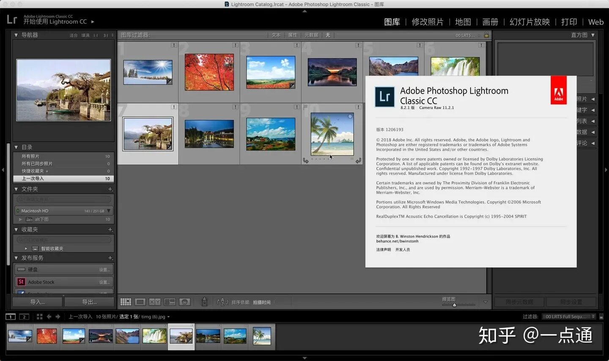Click second window display button 2
This screenshot has height=361, width=609.
point(24,317)
